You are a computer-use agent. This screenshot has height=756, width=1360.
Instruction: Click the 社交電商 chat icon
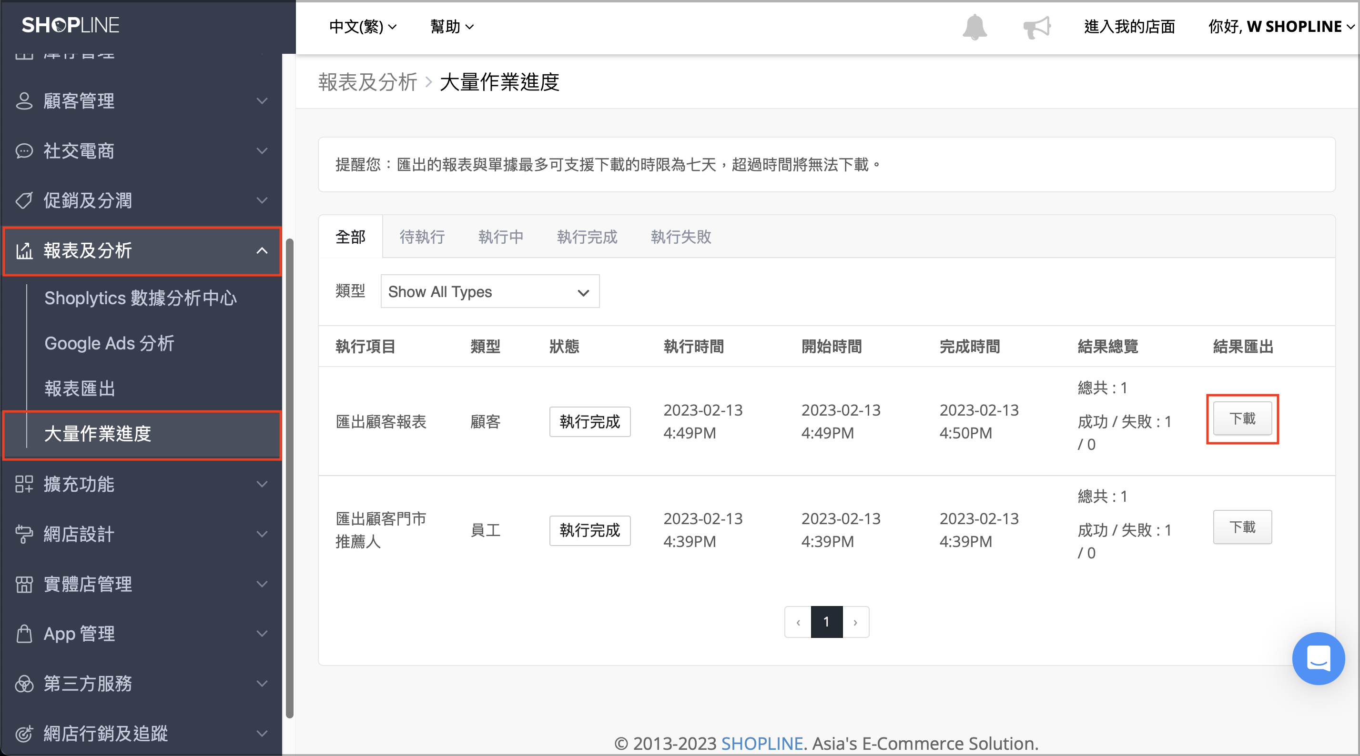click(24, 151)
